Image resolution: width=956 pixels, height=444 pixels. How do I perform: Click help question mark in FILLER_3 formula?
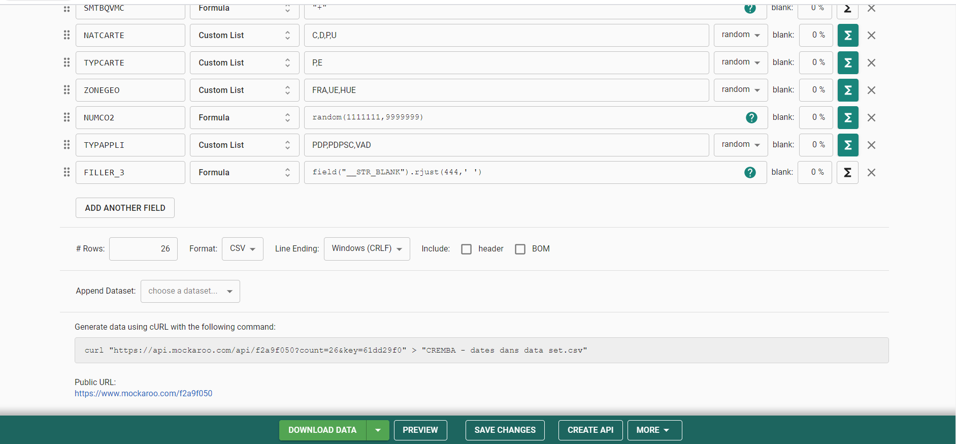tap(750, 173)
